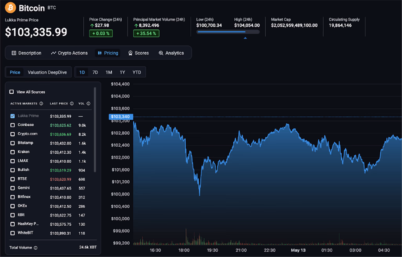This screenshot has width=402, height=257.
Task: Click the 18:00 time axis label
Action: click(184, 250)
